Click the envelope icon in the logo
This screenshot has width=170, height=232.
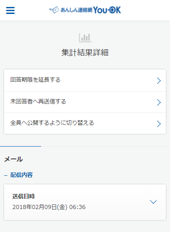[54, 10]
